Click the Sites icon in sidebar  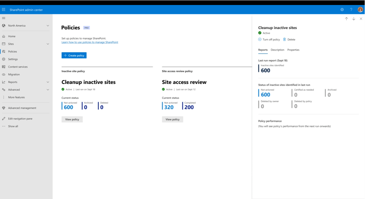(x=3, y=44)
